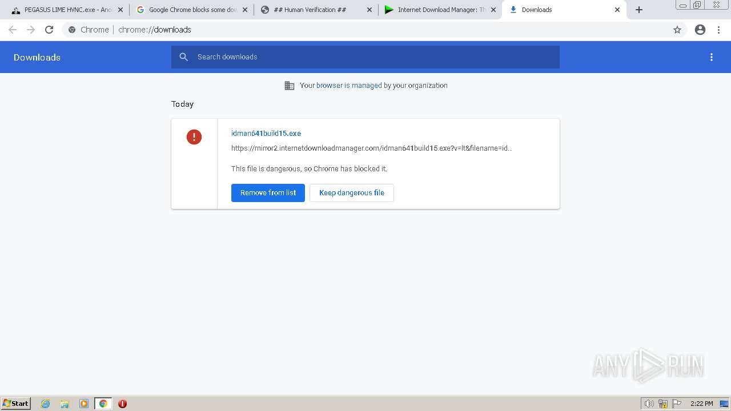Focus the Search downloads field
Viewport: 731px width, 411px height.
[x=365, y=57]
